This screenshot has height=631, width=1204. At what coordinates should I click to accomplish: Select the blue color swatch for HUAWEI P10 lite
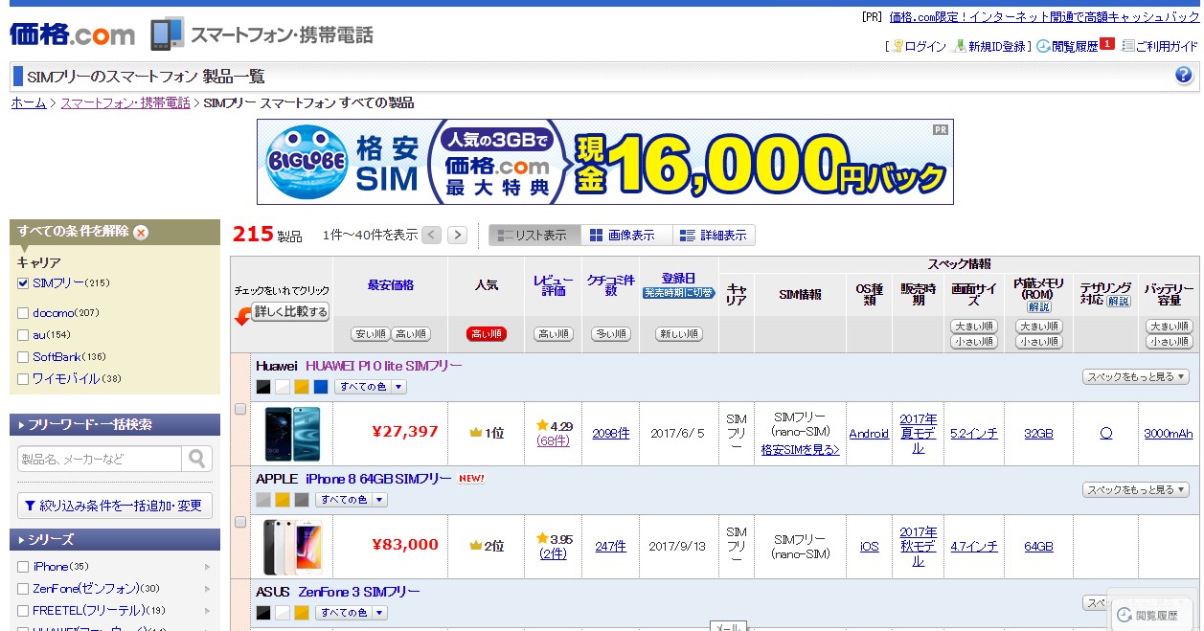[321, 387]
